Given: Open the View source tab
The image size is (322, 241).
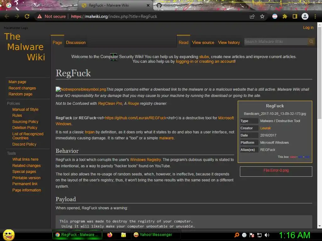Looking at the screenshot, I should point(203,42).
